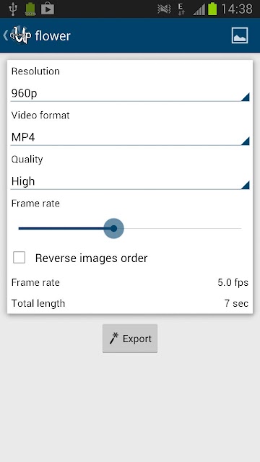Tap the signal strength bars icon

point(199,9)
